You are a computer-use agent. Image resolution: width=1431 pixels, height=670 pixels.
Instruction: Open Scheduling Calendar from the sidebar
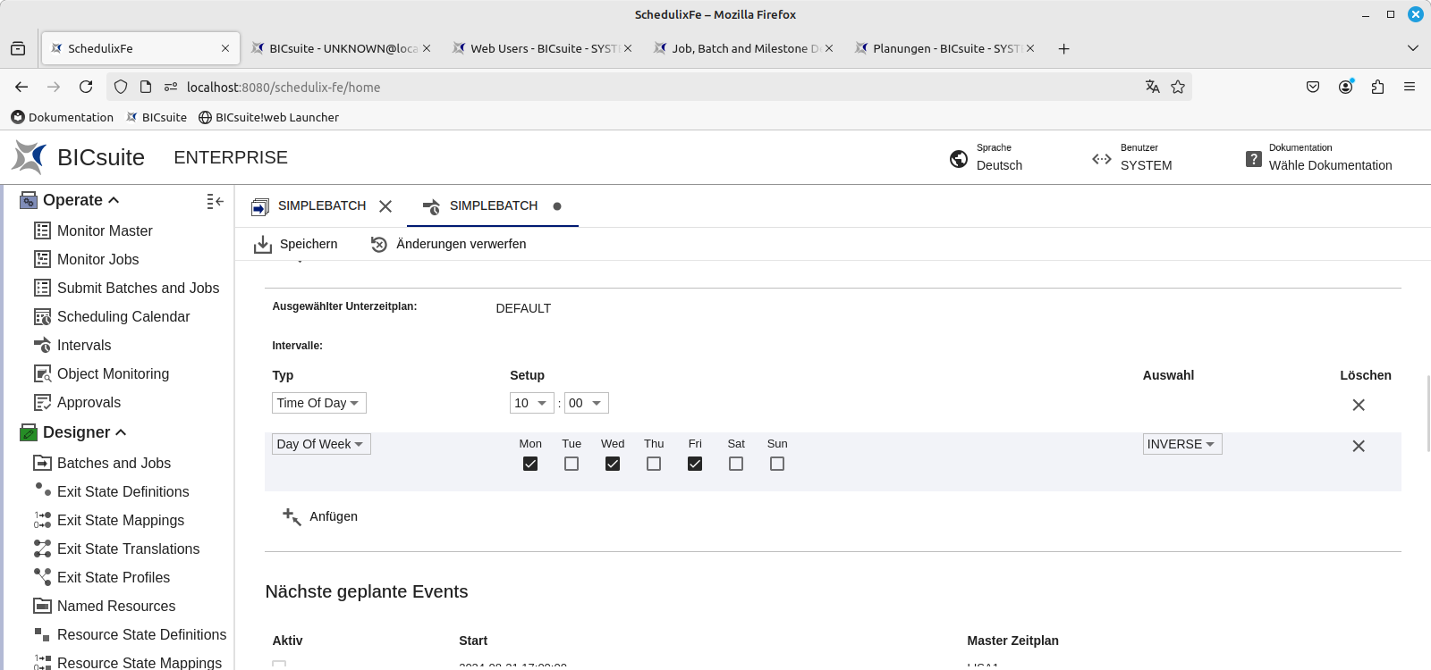click(123, 316)
